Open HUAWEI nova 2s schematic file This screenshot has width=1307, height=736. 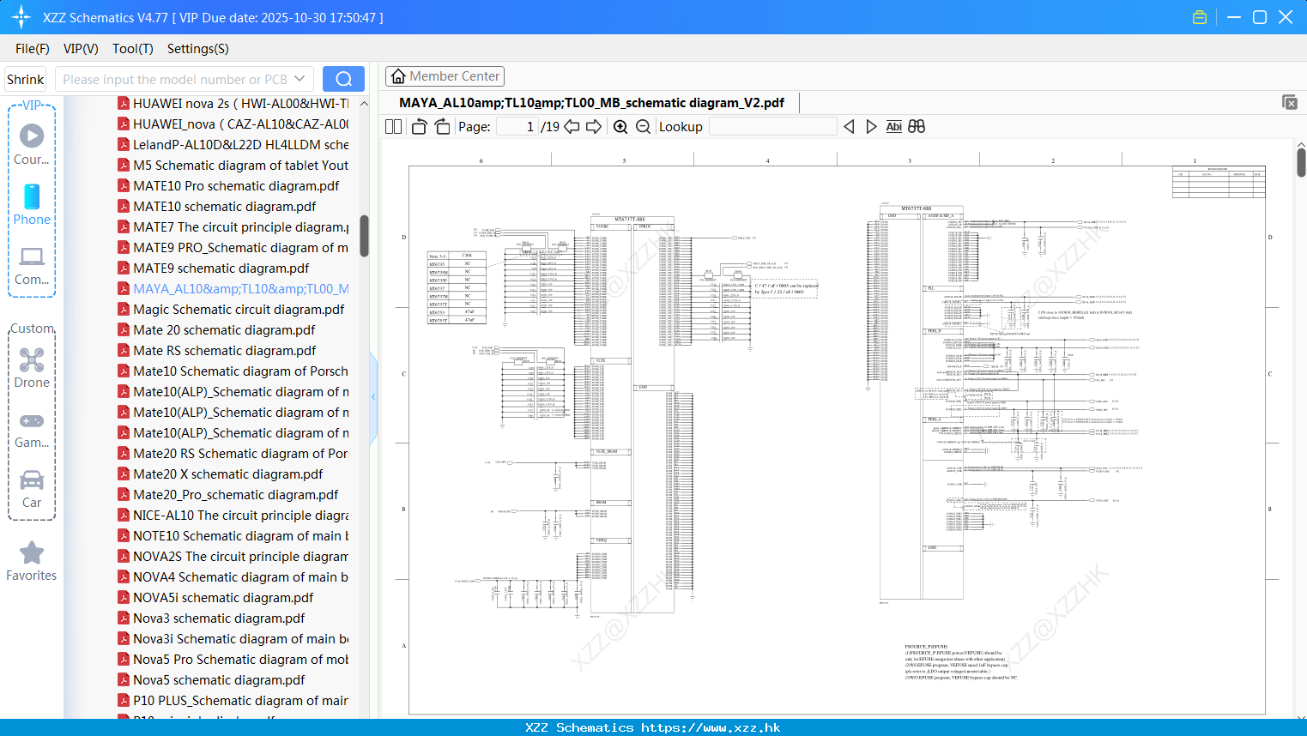(x=233, y=103)
